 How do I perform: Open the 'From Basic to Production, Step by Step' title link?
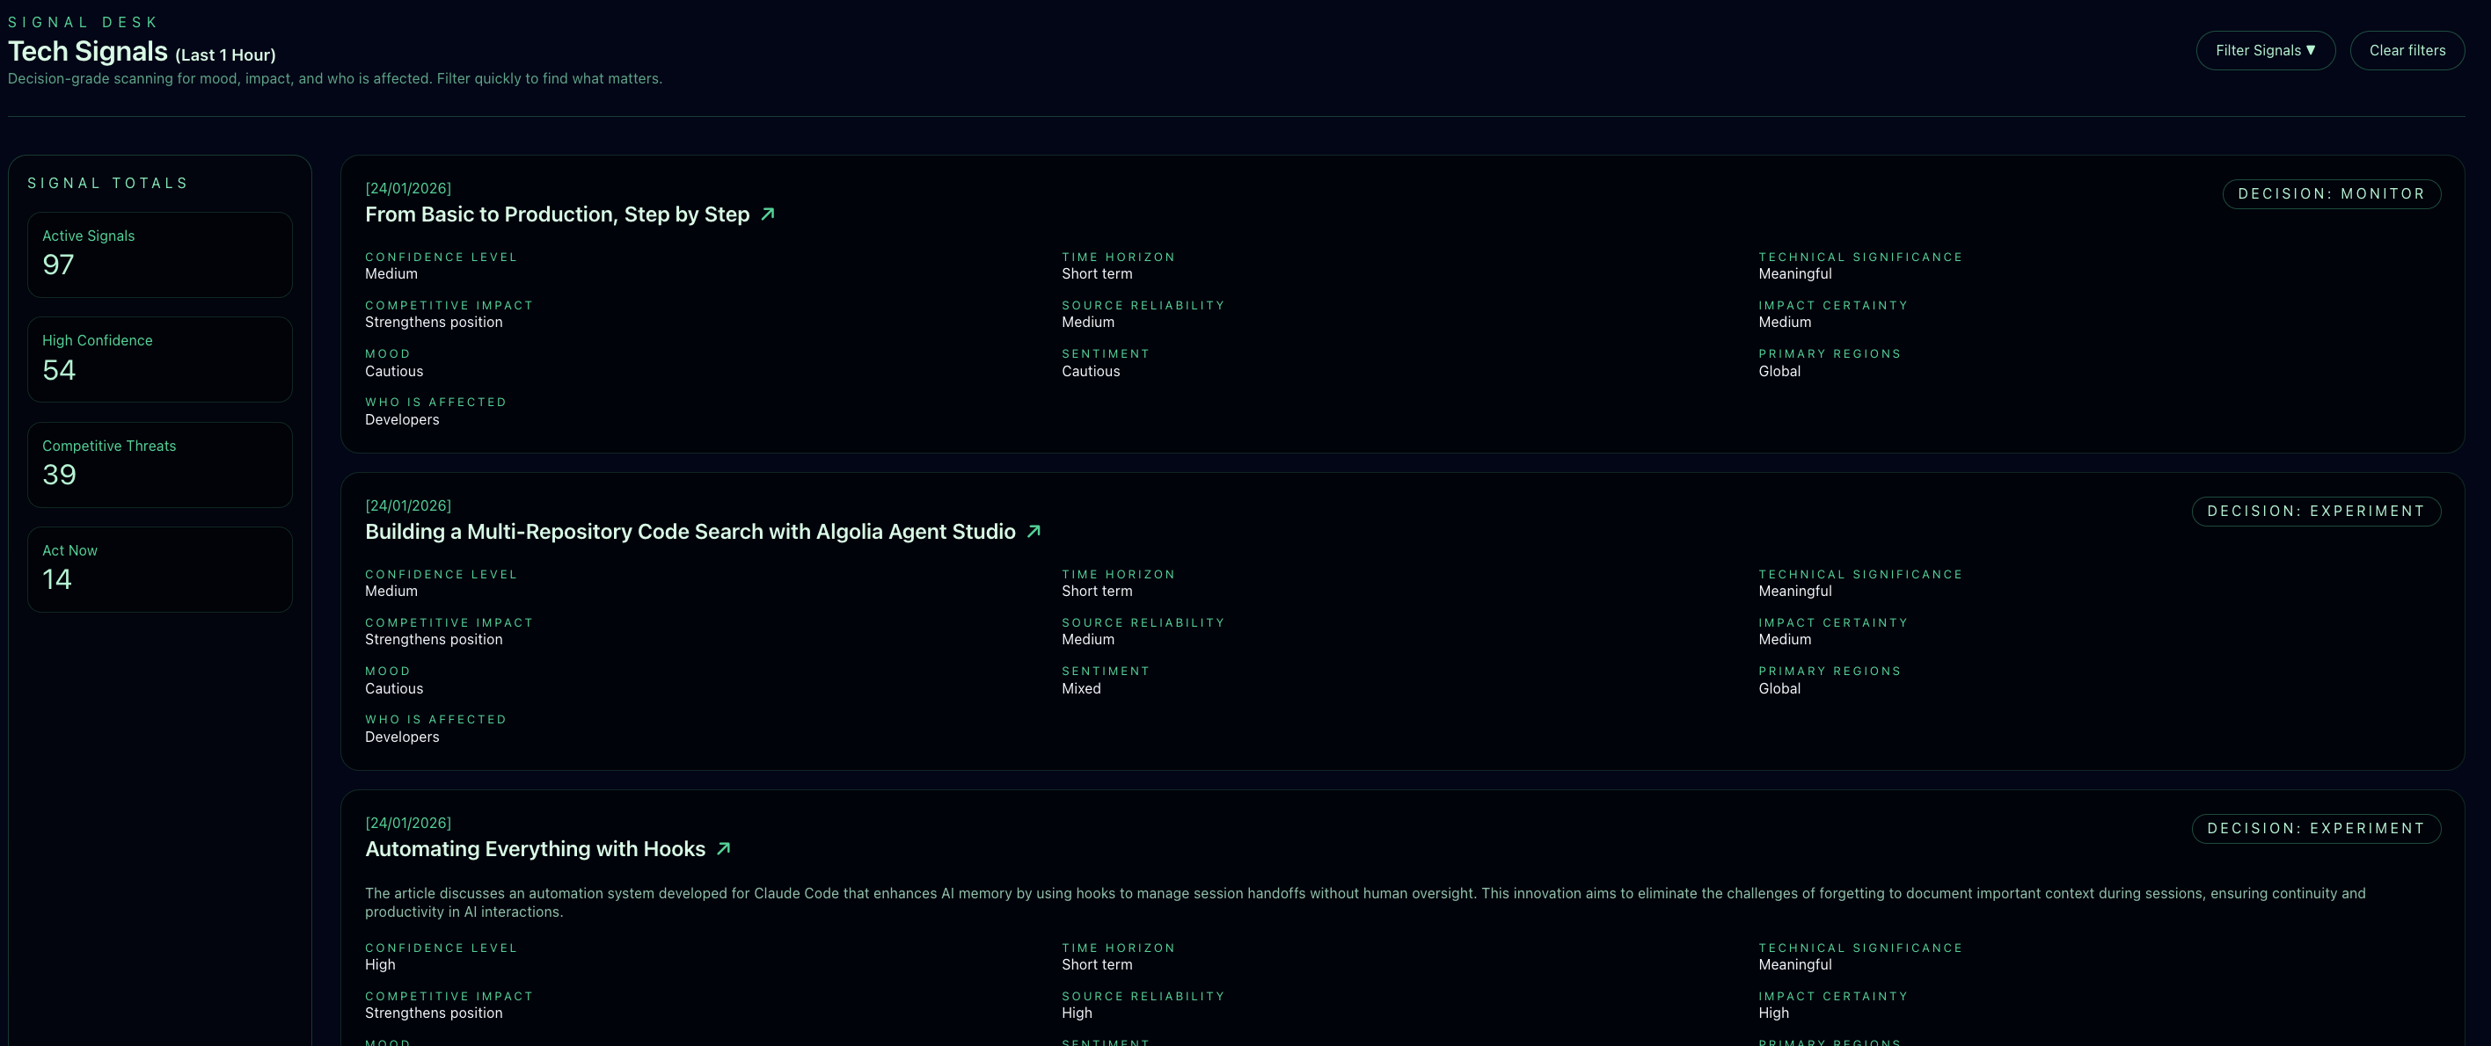tap(557, 214)
